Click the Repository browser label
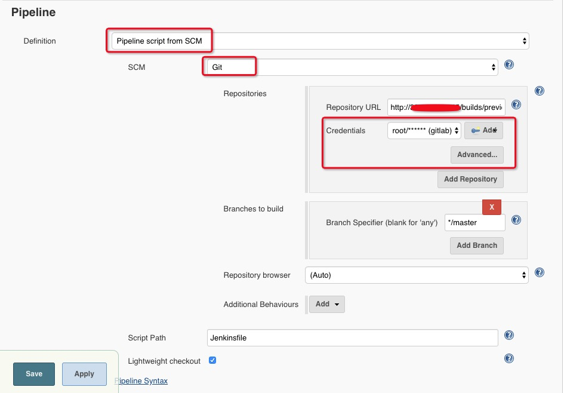The image size is (564, 393). pos(257,275)
